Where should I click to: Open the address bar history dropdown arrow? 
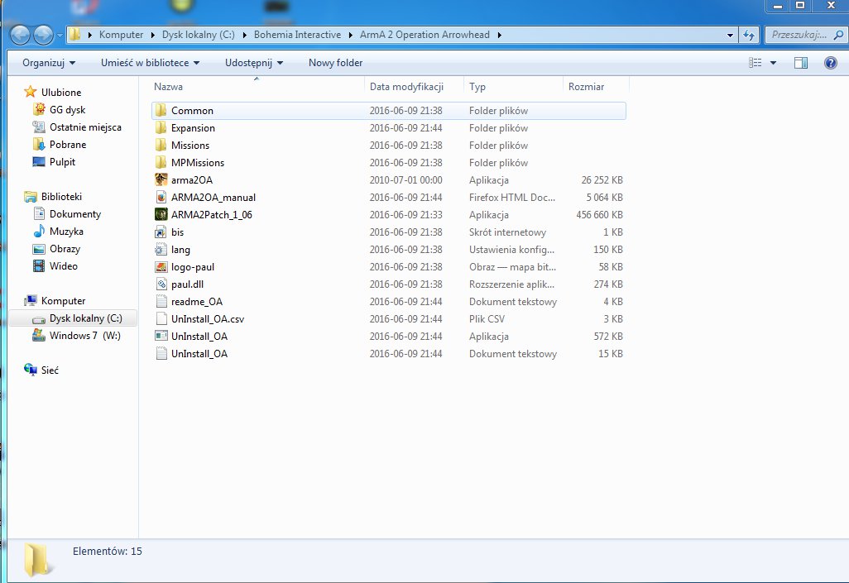[x=730, y=36]
